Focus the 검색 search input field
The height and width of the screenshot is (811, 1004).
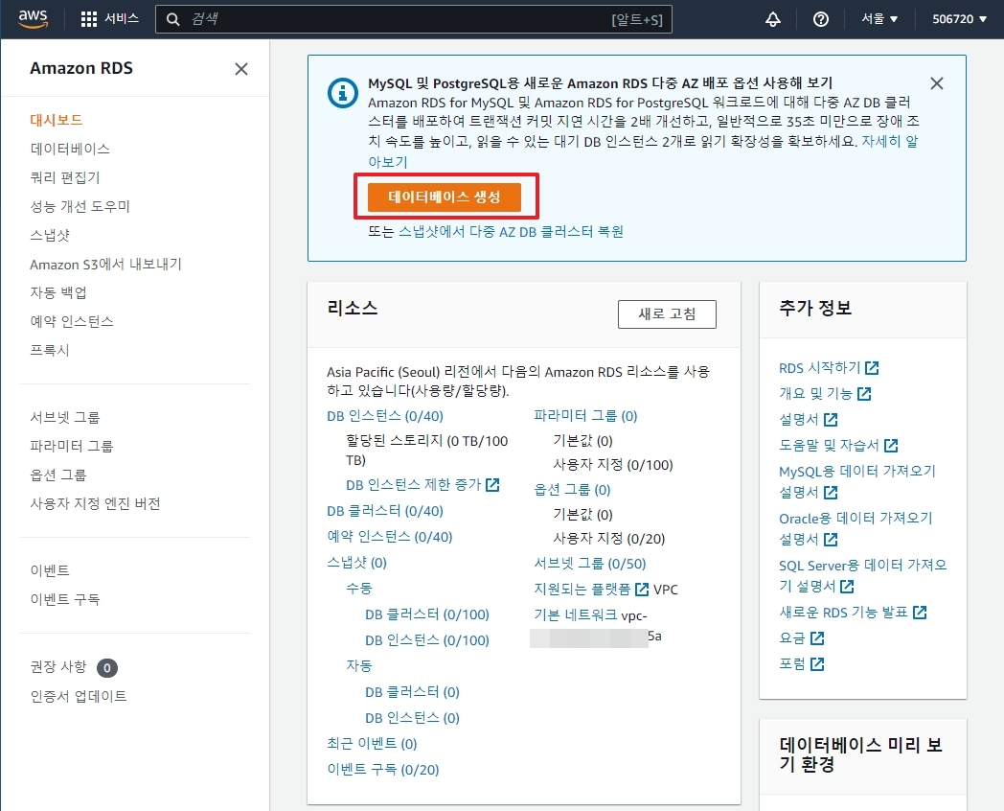(413, 19)
